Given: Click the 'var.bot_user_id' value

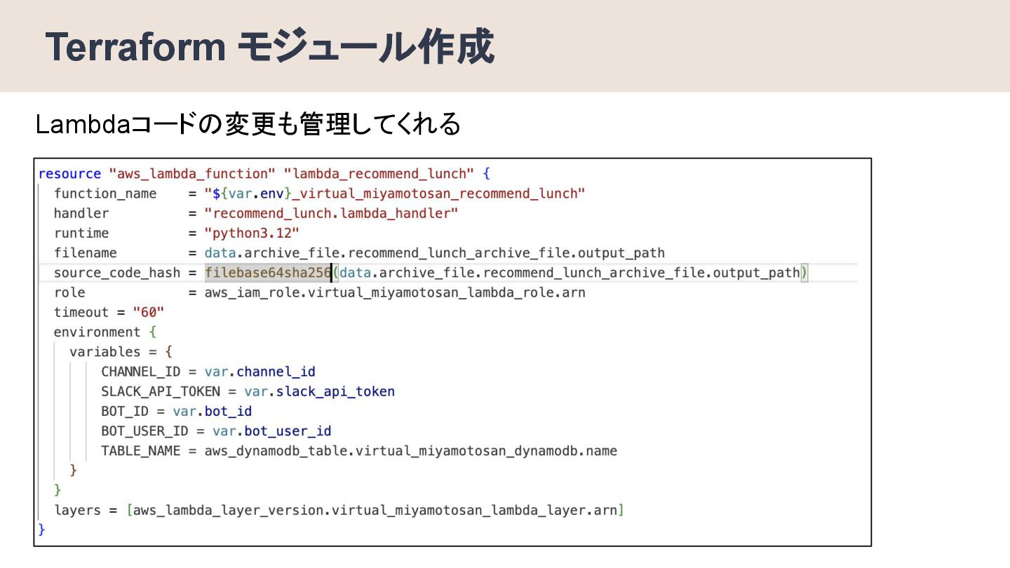Looking at the screenshot, I should (x=271, y=431).
